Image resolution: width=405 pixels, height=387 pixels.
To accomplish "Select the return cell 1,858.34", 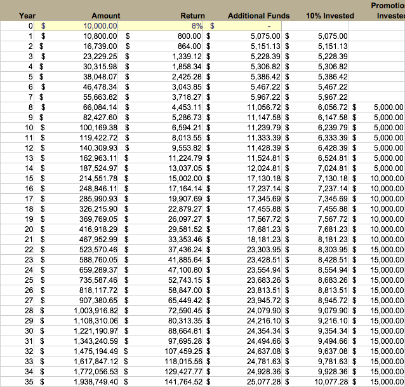I will click(x=161, y=67).
